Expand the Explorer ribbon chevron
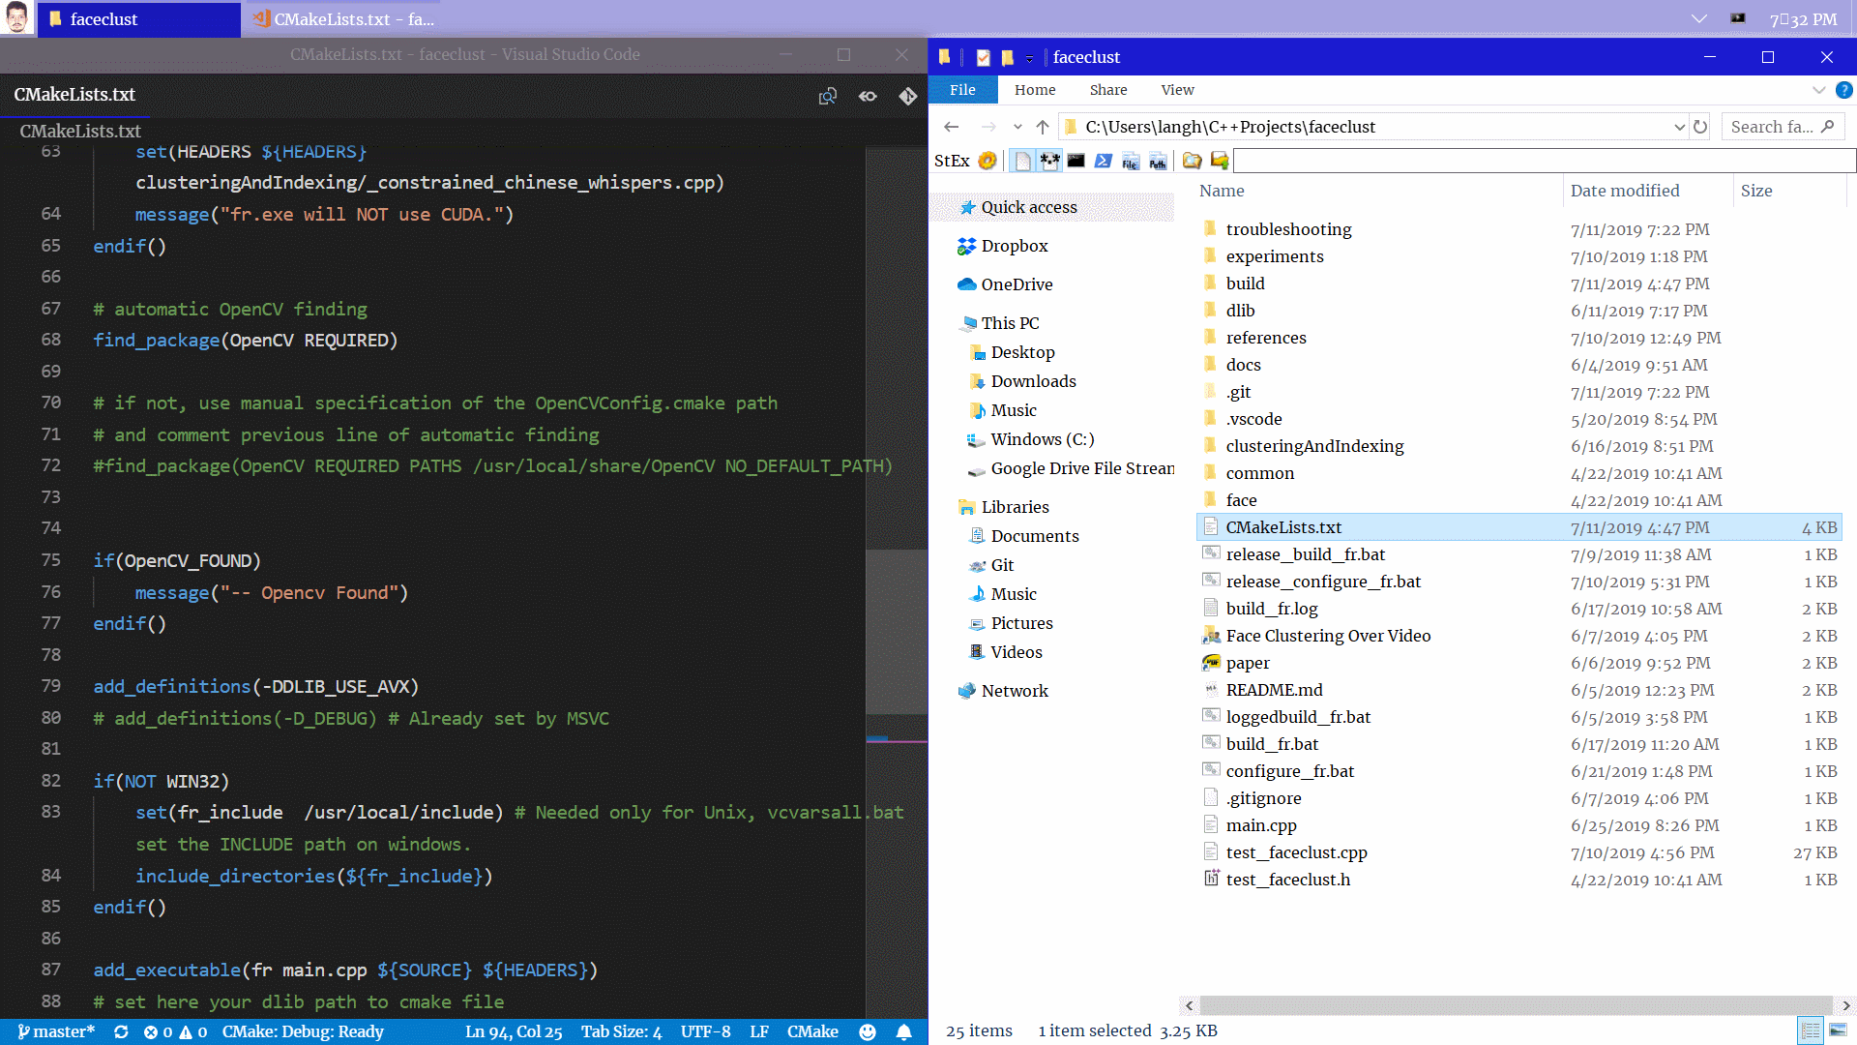1857x1045 pixels. (1818, 90)
